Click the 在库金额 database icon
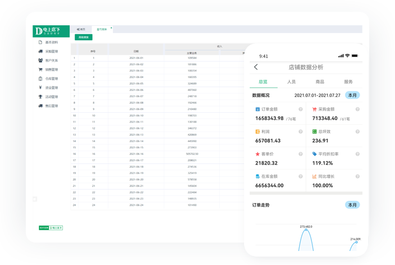Viewport: 395px width, 265px height. (258, 176)
